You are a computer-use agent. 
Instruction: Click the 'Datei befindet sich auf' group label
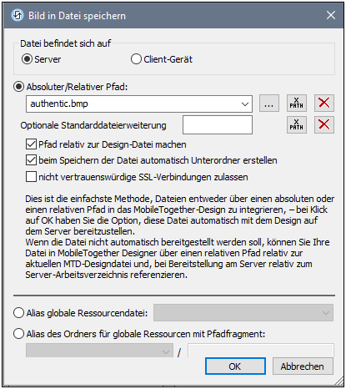66,43
